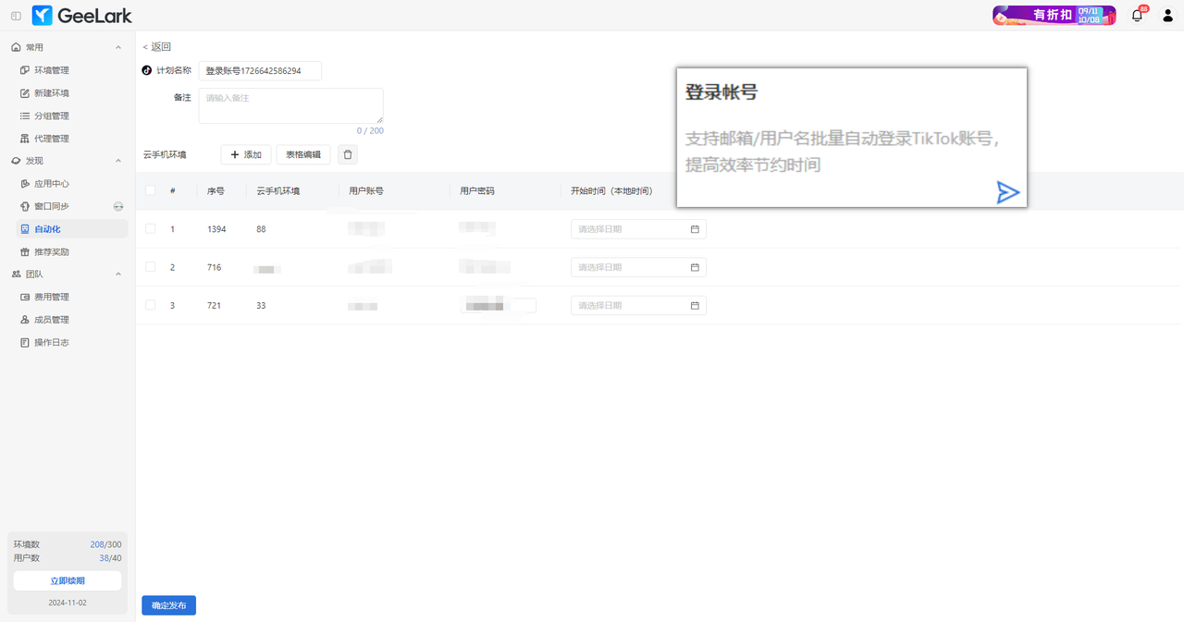This screenshot has height=622, width=1184.
Task: Go to 代理管理 in sidebar
Action: coord(51,139)
